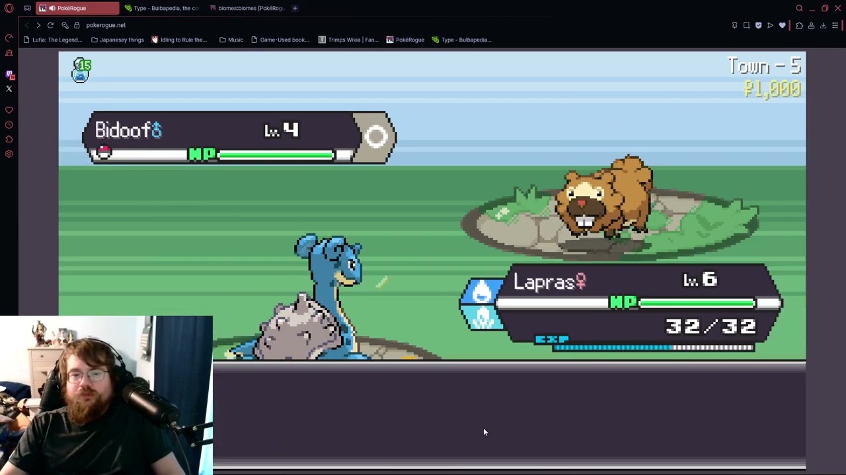The image size is (846, 475).
Task: Open the X (Twitter) sidebar panel
Action: (9, 88)
